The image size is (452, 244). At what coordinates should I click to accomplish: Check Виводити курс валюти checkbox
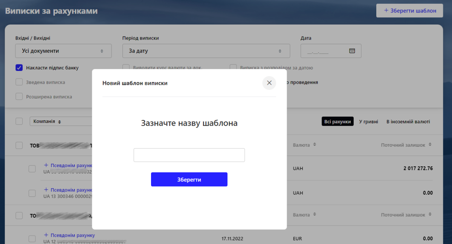click(x=126, y=68)
